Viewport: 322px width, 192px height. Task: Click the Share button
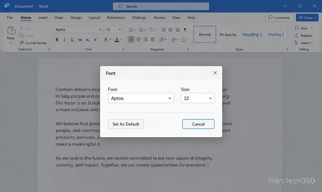pyautogui.click(x=307, y=18)
